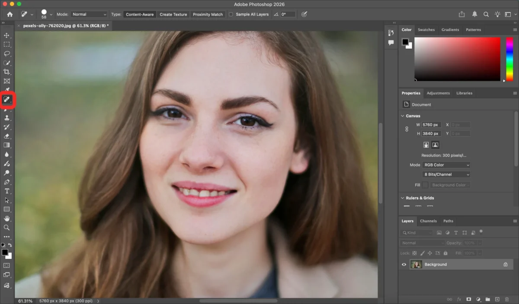Select the Type tool
This screenshot has height=304, width=519.
pos(6,190)
